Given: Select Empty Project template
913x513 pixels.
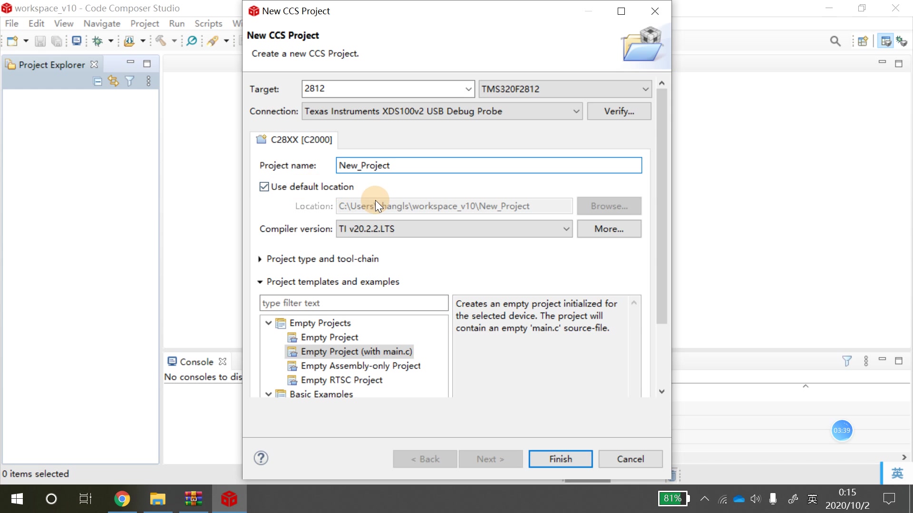Looking at the screenshot, I should tap(329, 337).
